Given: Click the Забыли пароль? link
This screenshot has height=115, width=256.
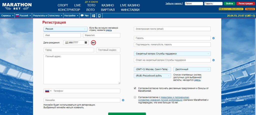Looking at the screenshot, I should pyautogui.click(x=174, y=4).
